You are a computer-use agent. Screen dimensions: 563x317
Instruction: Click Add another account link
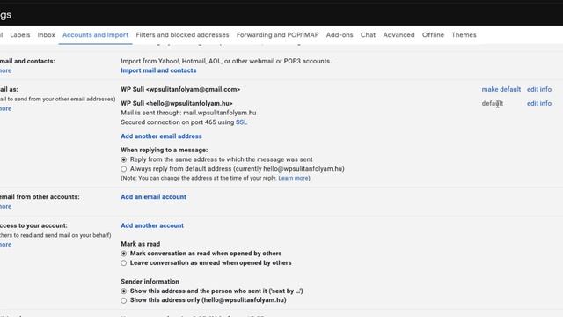click(152, 225)
